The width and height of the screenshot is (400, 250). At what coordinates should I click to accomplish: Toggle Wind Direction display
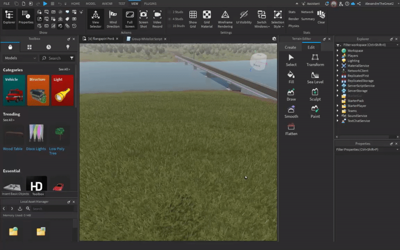click(113, 19)
